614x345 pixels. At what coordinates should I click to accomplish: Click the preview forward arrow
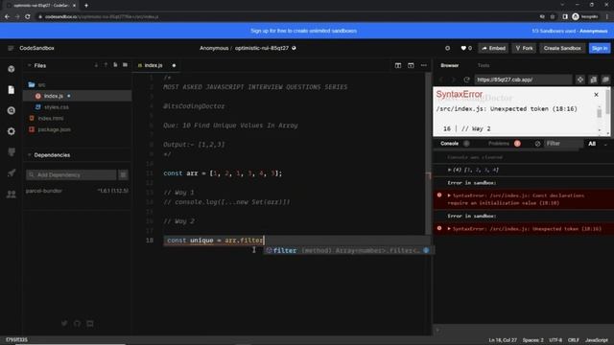coord(454,80)
